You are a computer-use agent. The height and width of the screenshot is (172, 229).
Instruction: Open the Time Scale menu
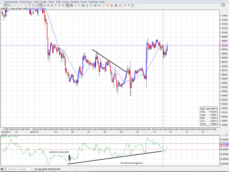pos(40,2)
